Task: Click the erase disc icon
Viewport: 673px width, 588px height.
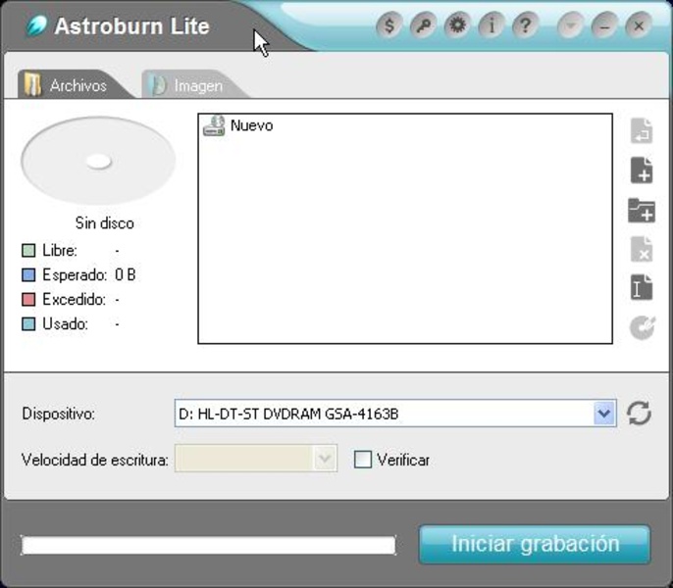Action: tap(642, 327)
